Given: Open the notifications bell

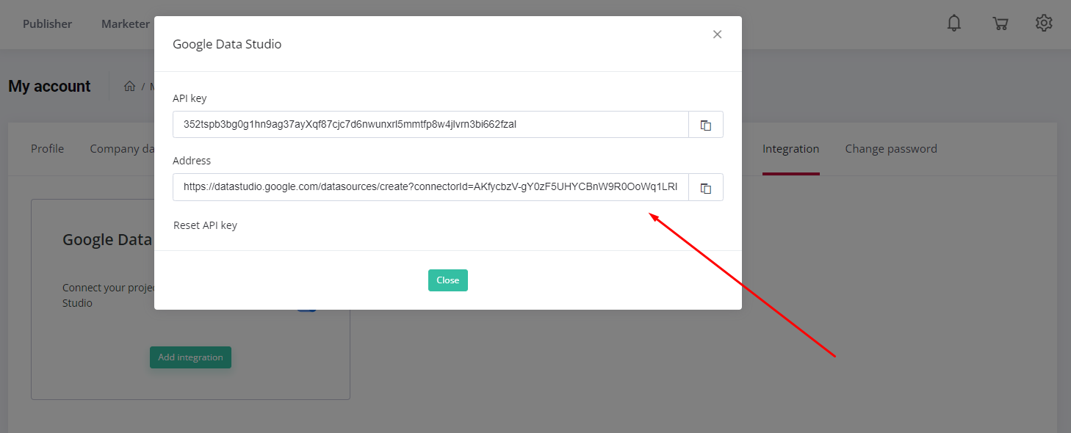Looking at the screenshot, I should pyautogui.click(x=954, y=23).
